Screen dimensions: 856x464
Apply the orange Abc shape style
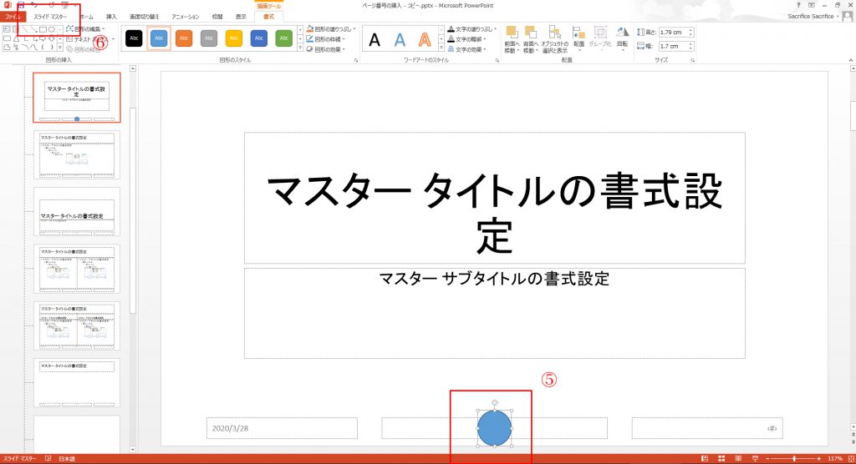click(x=184, y=38)
